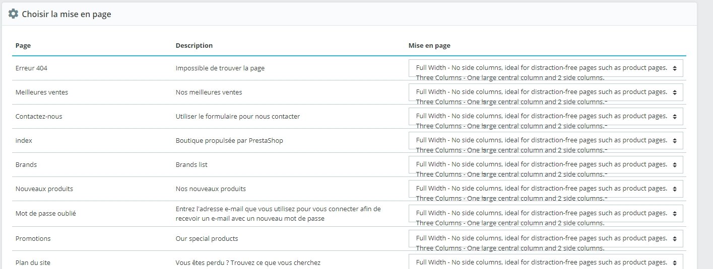Open the layout dropdown for Contactez-nous
The height and width of the screenshot is (269, 713).
546,116
